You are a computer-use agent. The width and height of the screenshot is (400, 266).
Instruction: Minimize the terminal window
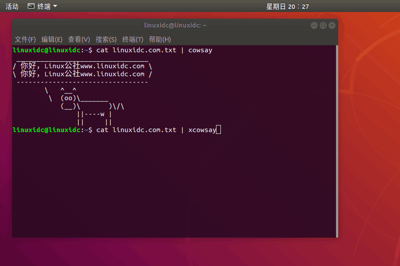[314, 25]
